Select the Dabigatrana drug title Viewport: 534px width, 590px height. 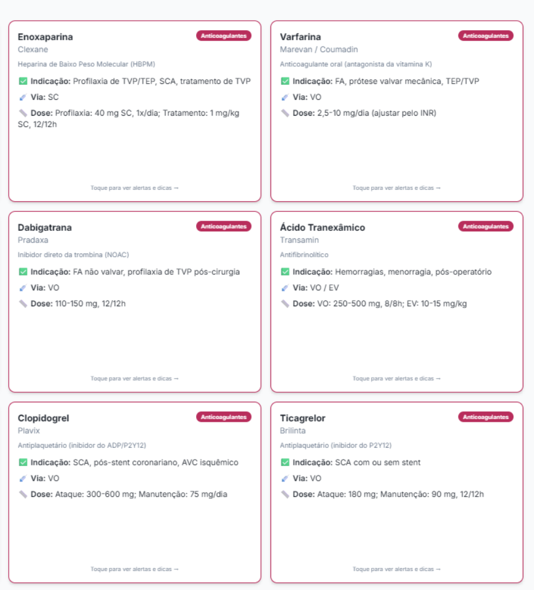click(x=45, y=228)
